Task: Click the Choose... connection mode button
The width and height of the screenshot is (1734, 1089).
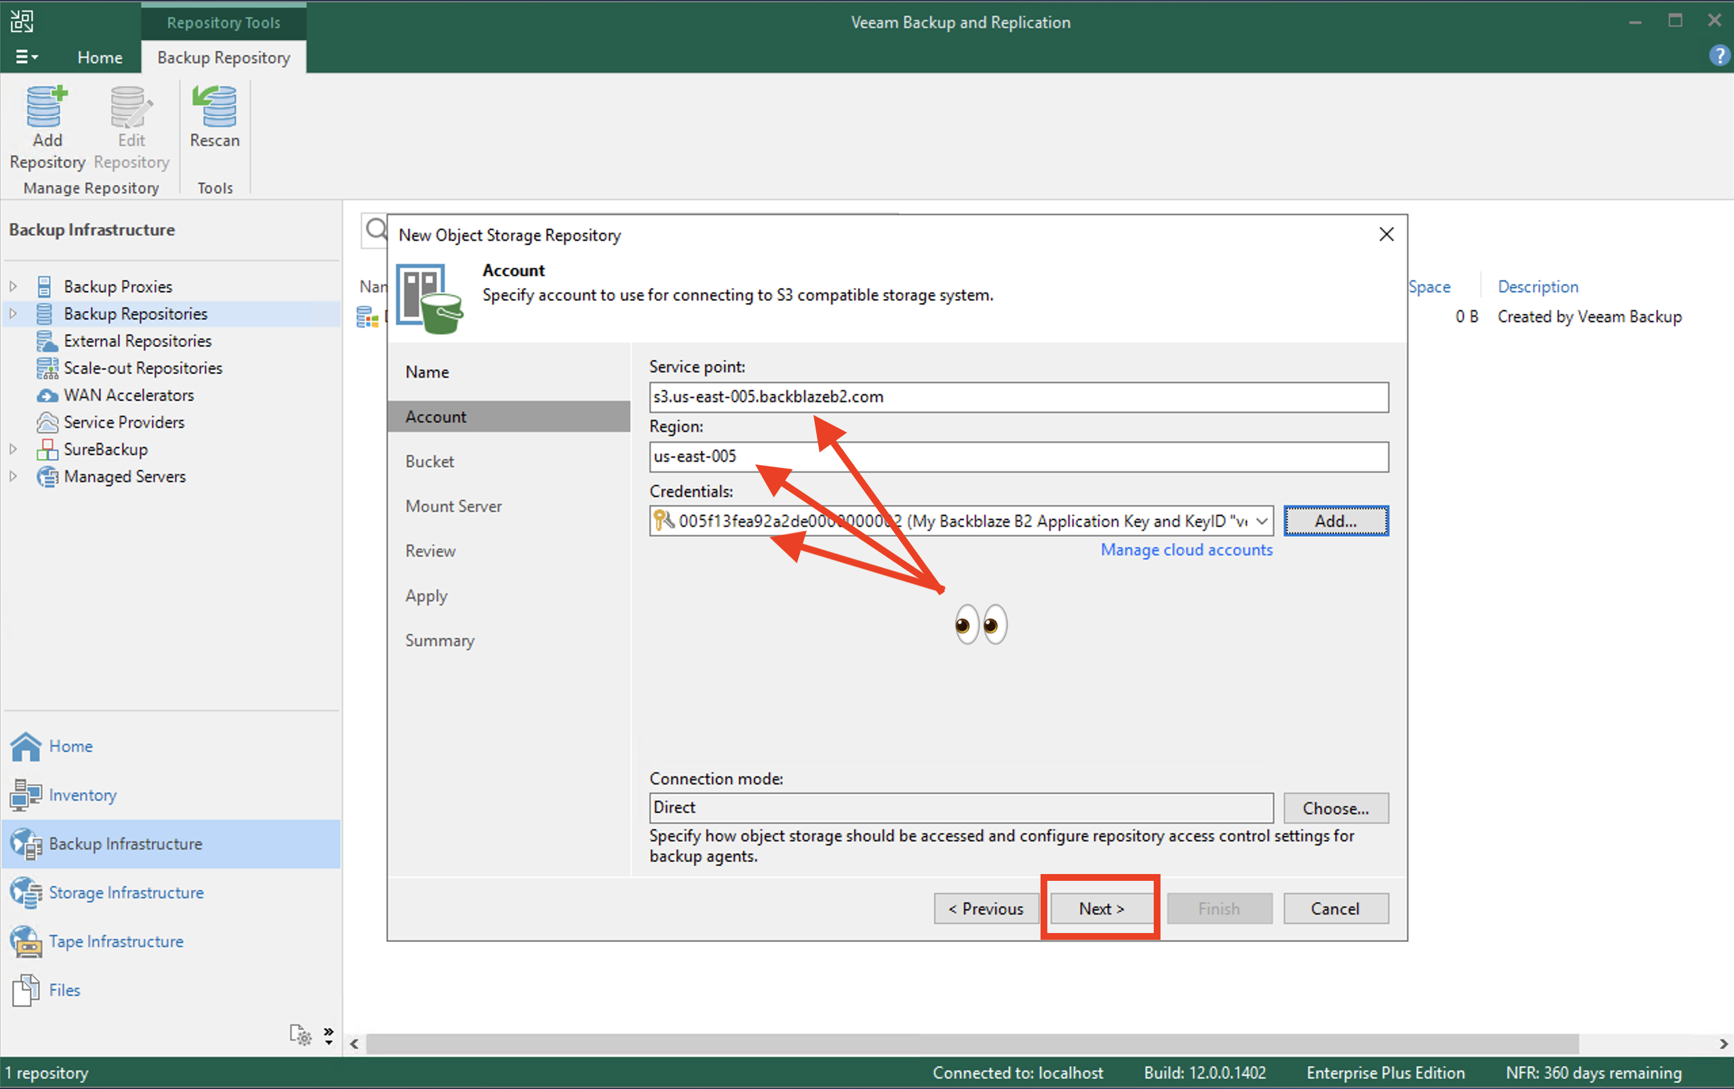Action: (x=1336, y=808)
